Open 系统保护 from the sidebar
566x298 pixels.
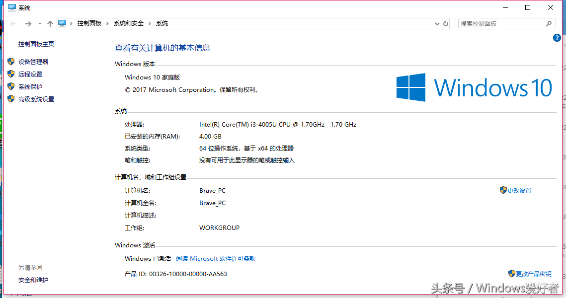[x=30, y=86]
